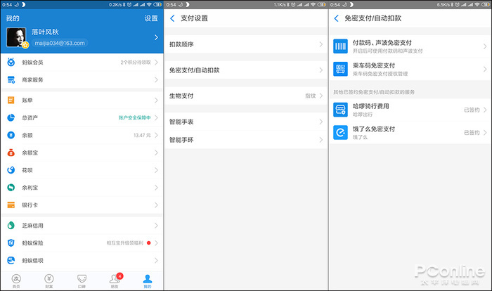Open chevron on 余额 13.47 row
Image resolution: width=492 pixels, height=291 pixels.
click(156, 135)
